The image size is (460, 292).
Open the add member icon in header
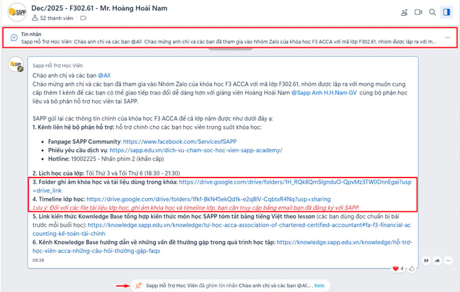point(404,12)
